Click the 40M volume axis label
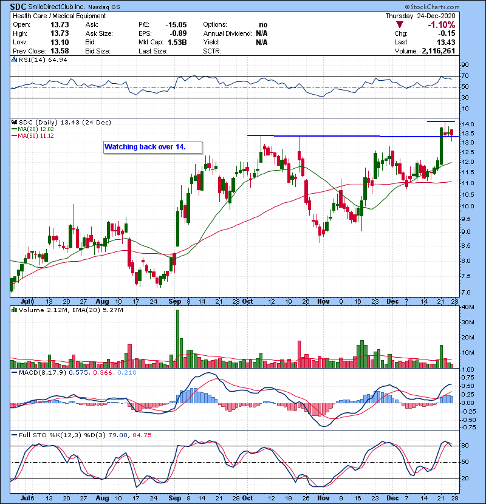The height and width of the screenshot is (504, 486). click(x=468, y=307)
